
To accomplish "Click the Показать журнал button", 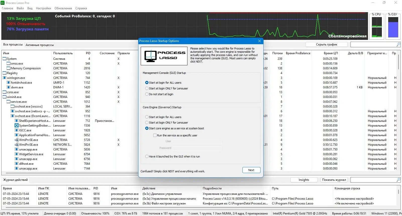I will click(x=334, y=180).
